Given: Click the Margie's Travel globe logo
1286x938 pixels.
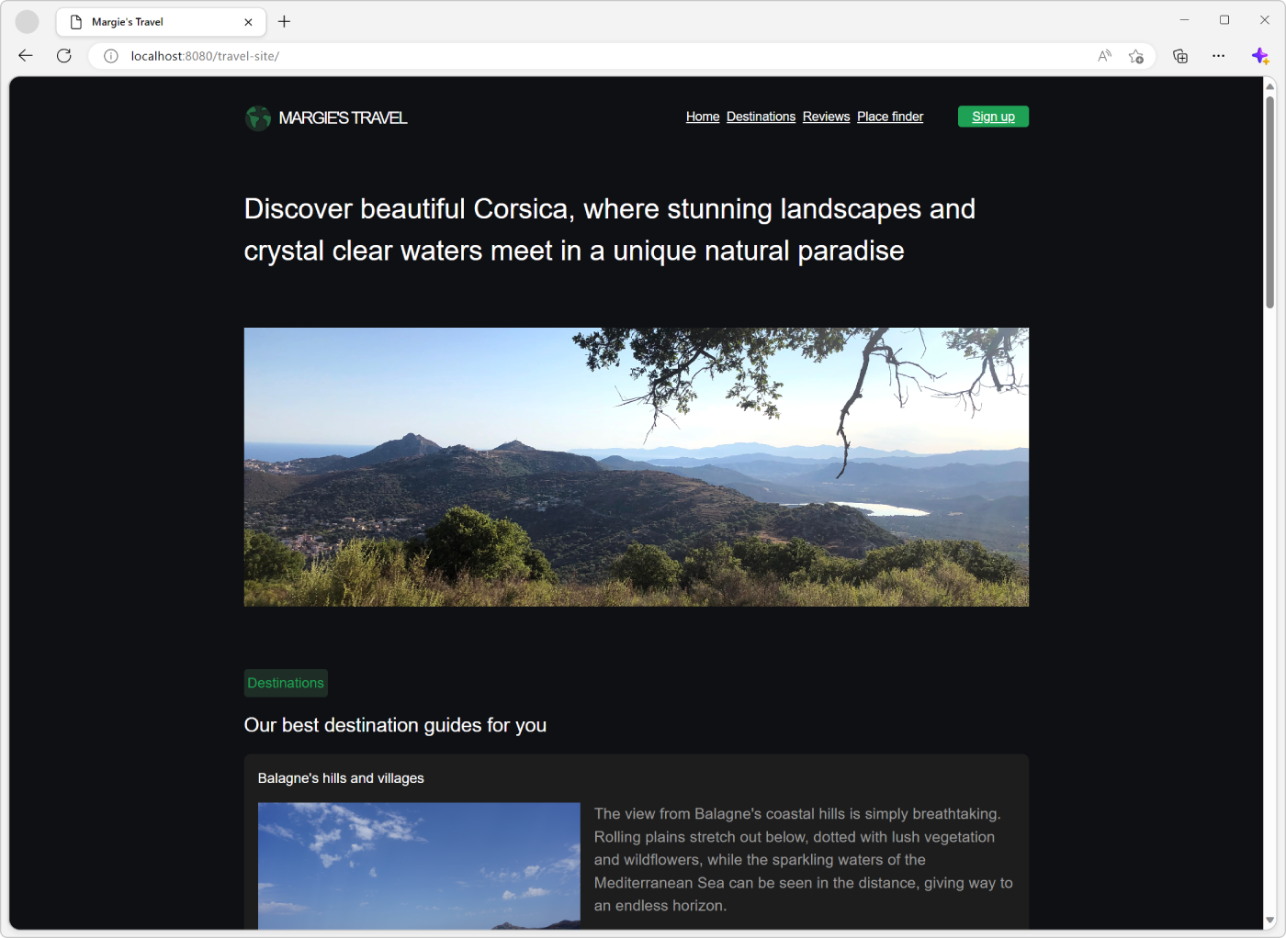Looking at the screenshot, I should (258, 117).
